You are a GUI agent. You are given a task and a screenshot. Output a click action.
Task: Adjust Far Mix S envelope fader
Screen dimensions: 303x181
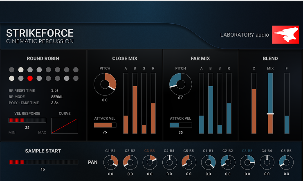(x=220, y=103)
